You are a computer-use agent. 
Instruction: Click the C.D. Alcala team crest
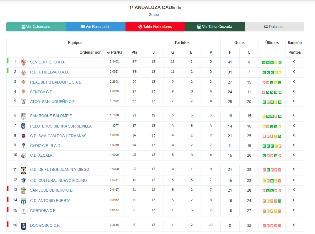click(24, 155)
